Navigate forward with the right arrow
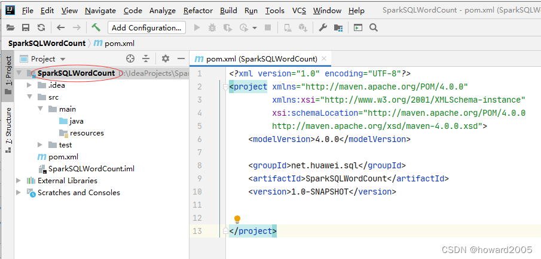 click(77, 27)
